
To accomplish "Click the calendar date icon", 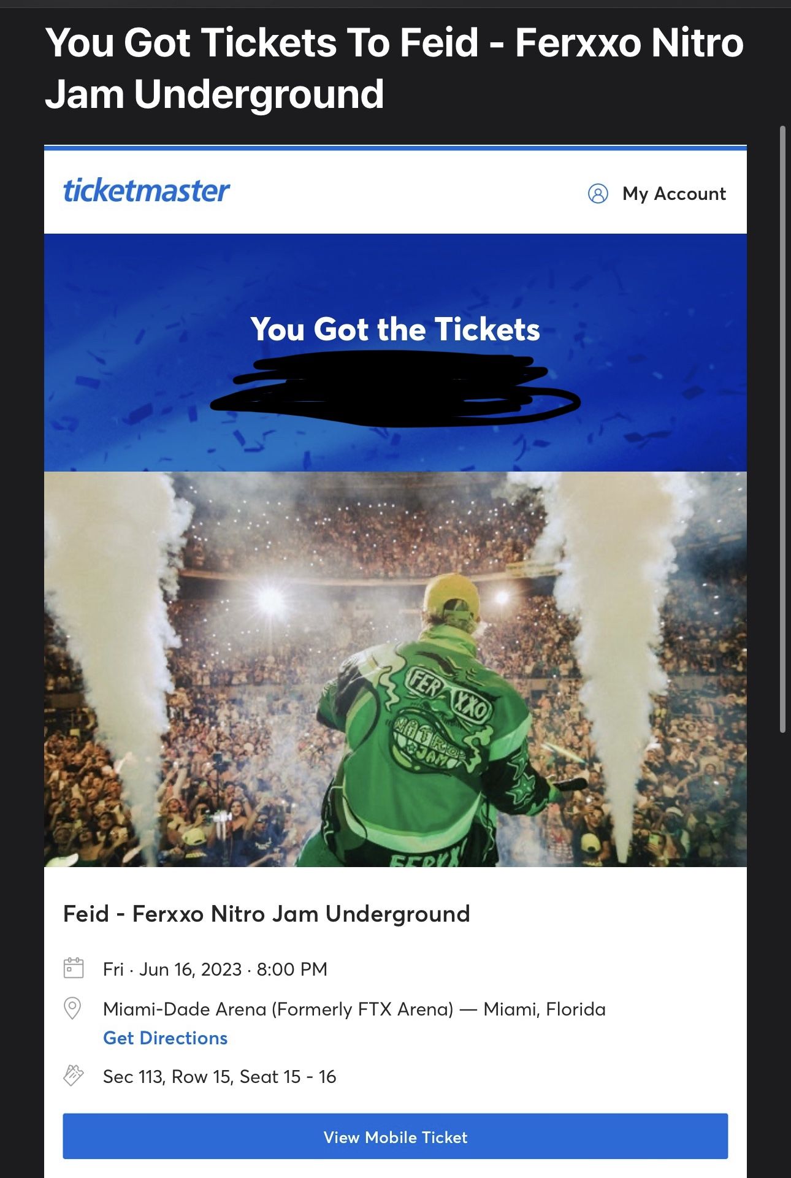I will click(74, 968).
